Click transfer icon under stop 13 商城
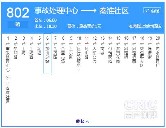Screen dimensions: 166x128 pos(102,44)
